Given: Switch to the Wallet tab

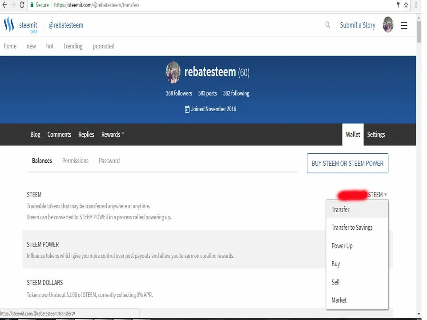Looking at the screenshot, I should [353, 134].
